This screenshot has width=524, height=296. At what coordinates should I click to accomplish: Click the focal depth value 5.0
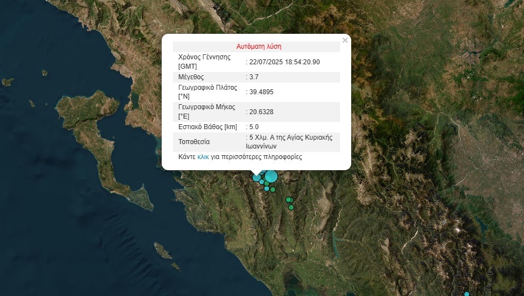254,127
